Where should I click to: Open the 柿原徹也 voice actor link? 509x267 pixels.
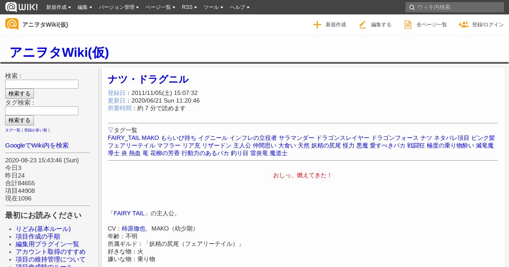[x=134, y=228]
